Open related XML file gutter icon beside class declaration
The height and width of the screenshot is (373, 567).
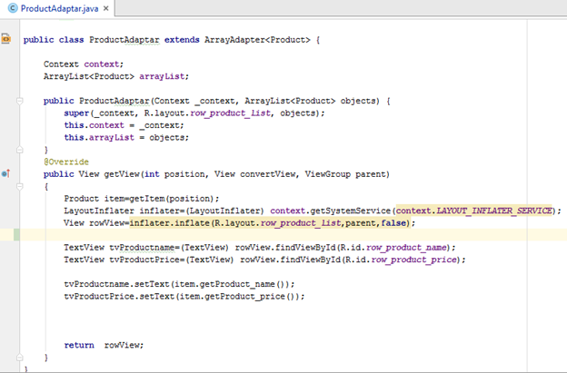coord(5,38)
